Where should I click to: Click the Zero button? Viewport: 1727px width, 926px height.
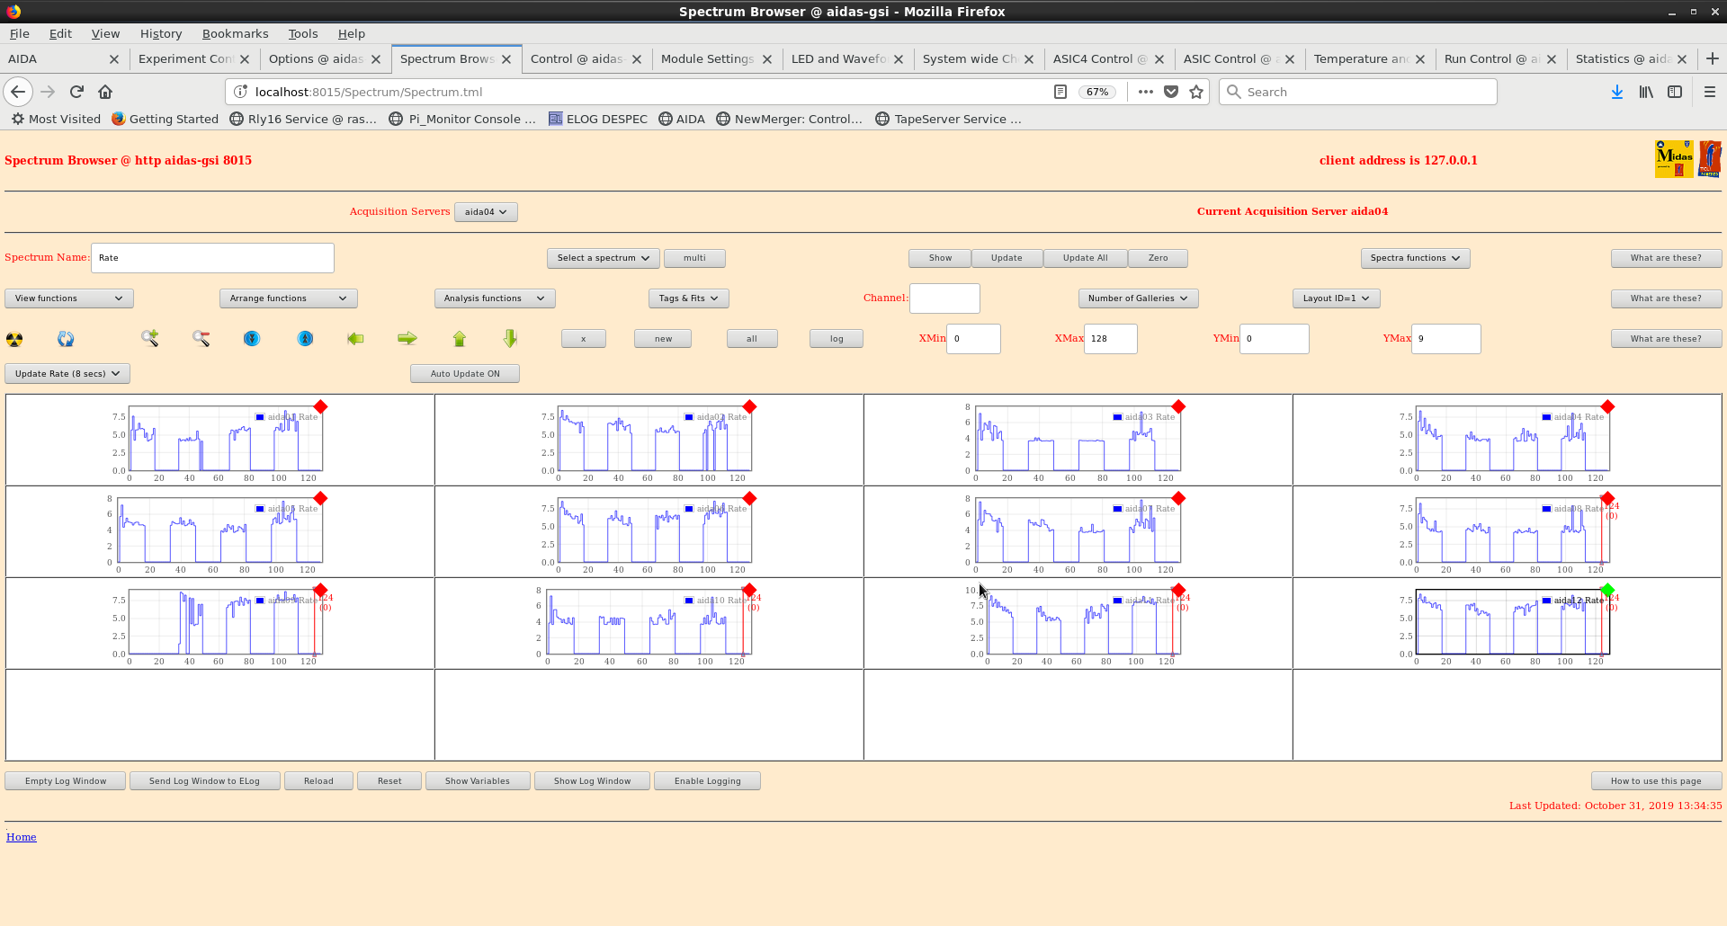coord(1158,258)
